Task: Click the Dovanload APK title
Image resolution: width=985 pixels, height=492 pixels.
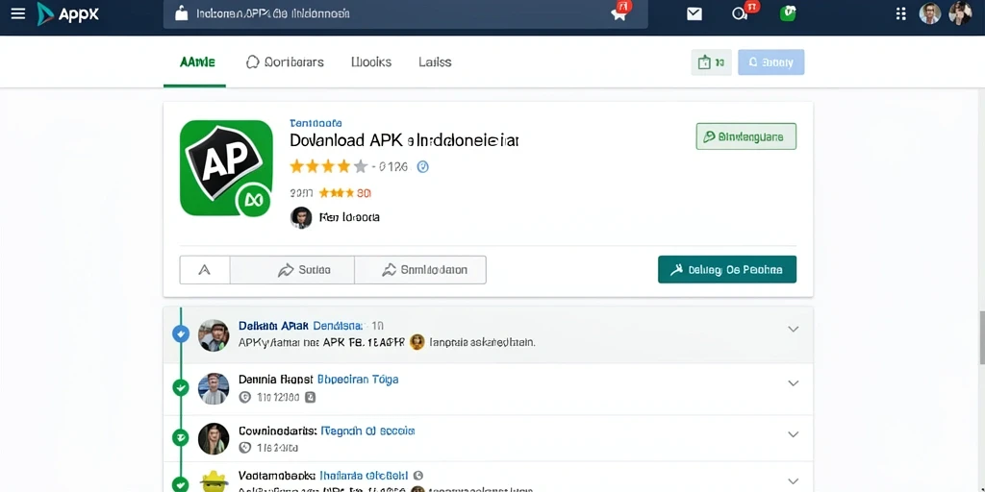Action: [x=404, y=140]
